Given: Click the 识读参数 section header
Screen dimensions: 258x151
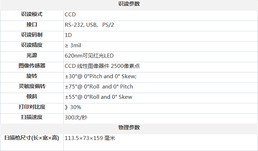Looking at the screenshot, I should (x=129, y=4).
